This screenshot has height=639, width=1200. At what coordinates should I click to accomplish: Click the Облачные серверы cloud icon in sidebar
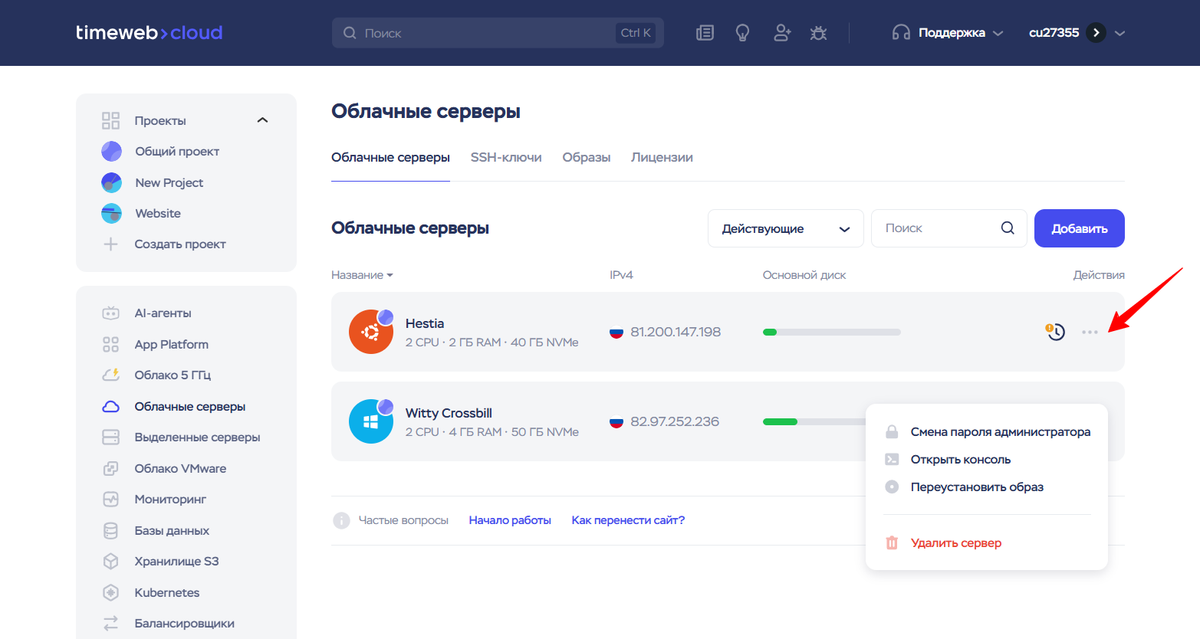[111, 407]
